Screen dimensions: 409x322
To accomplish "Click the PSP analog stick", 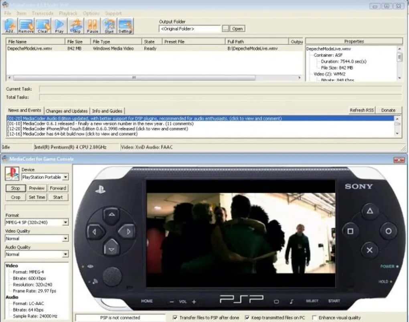I will 112,277.
